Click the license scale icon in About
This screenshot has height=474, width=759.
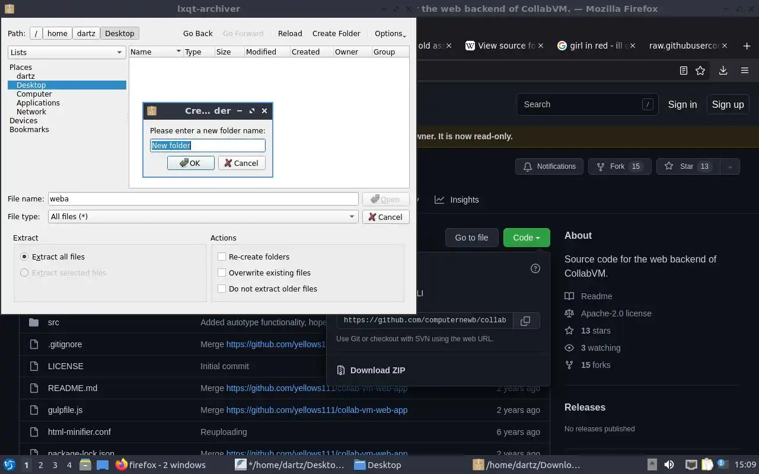(x=569, y=313)
